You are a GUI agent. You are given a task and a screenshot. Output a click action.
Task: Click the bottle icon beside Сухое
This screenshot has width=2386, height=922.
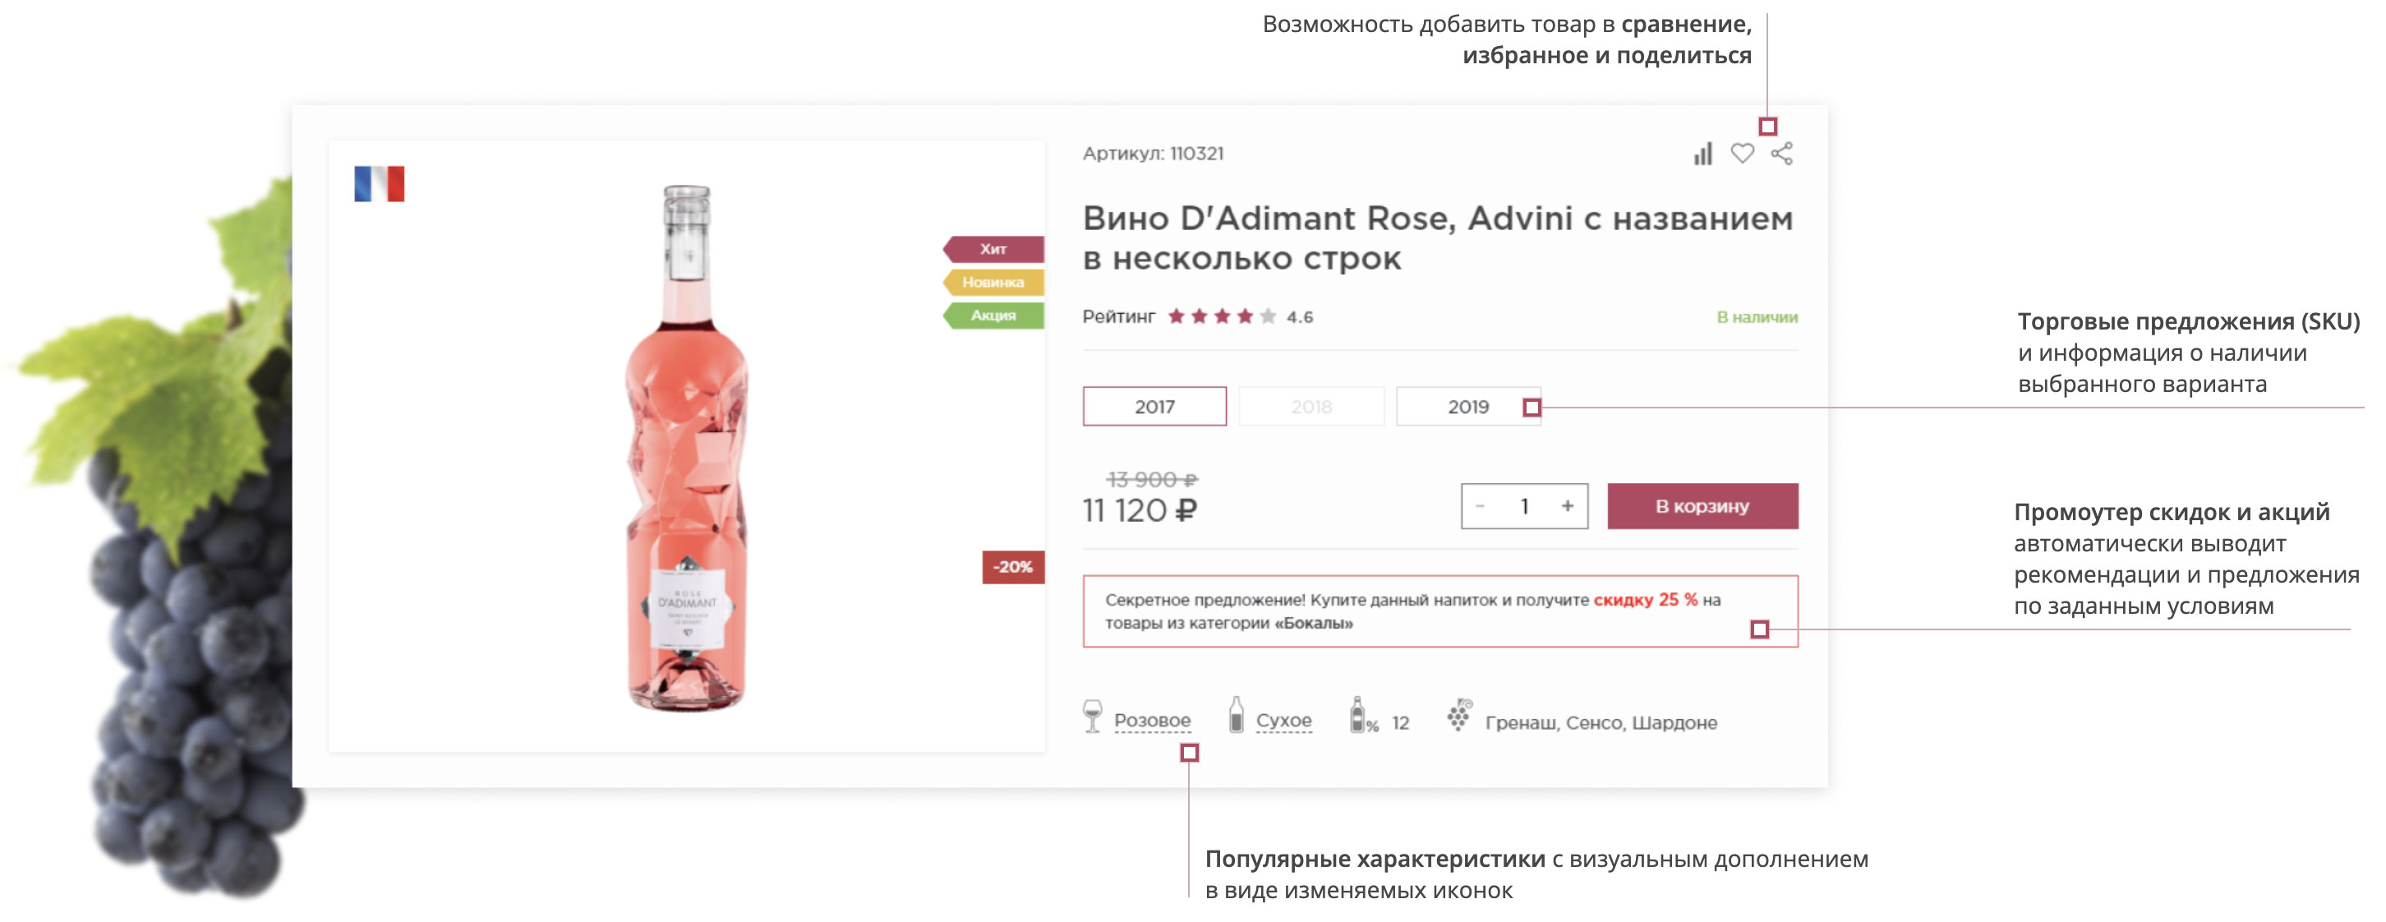point(1236,717)
